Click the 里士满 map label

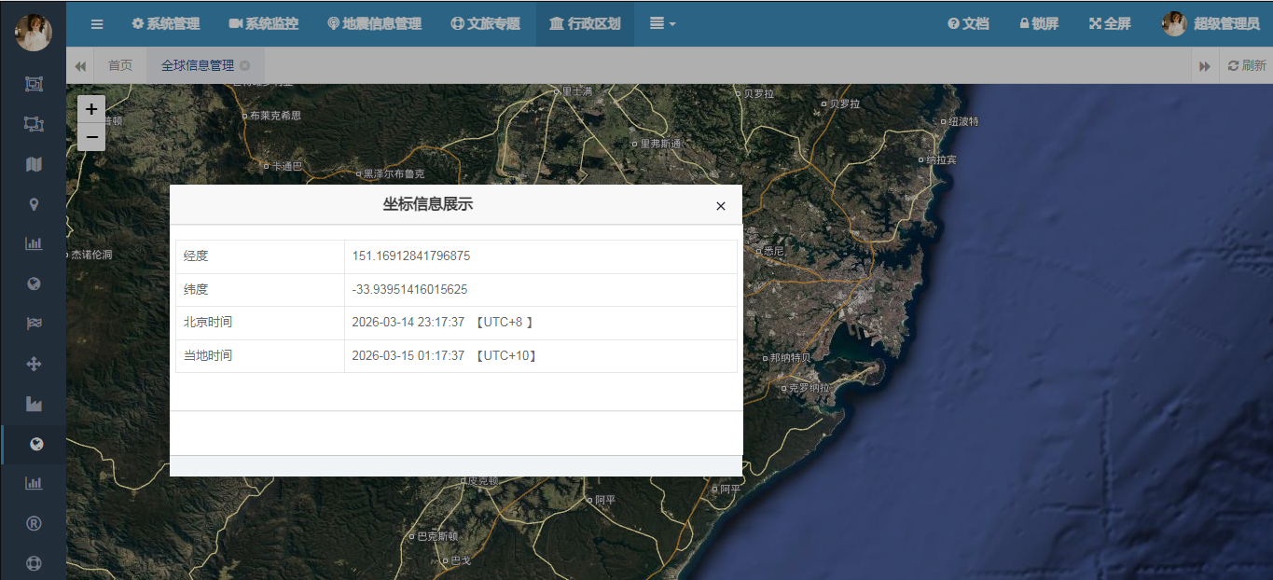point(576,91)
